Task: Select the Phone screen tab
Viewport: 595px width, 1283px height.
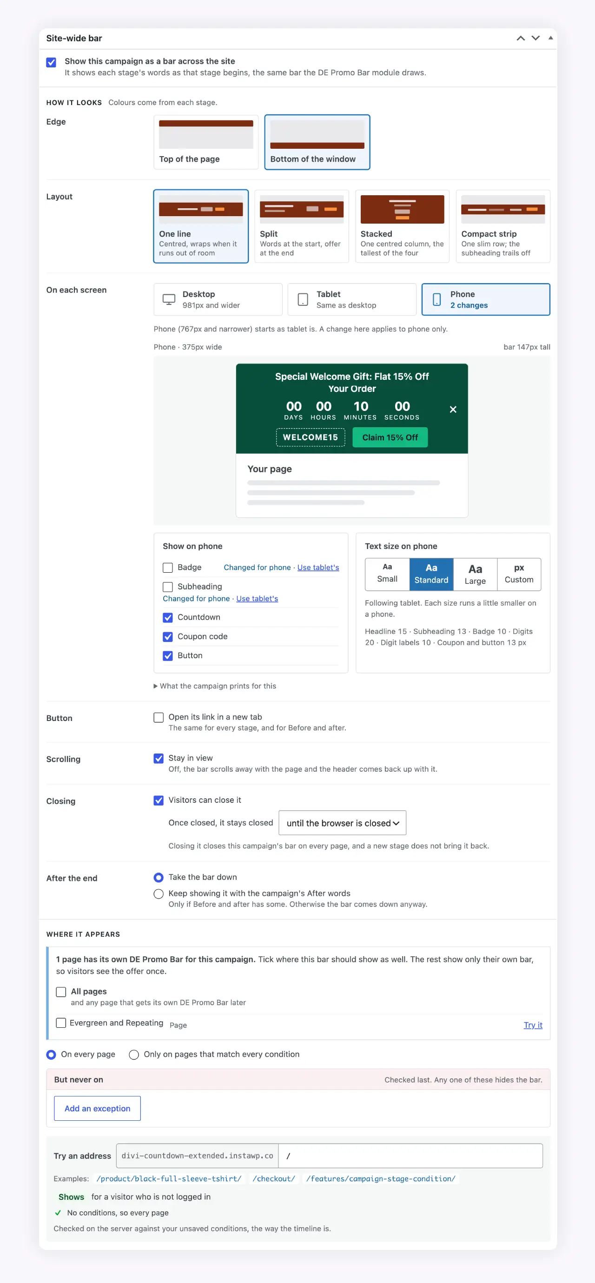Action: 485,299
